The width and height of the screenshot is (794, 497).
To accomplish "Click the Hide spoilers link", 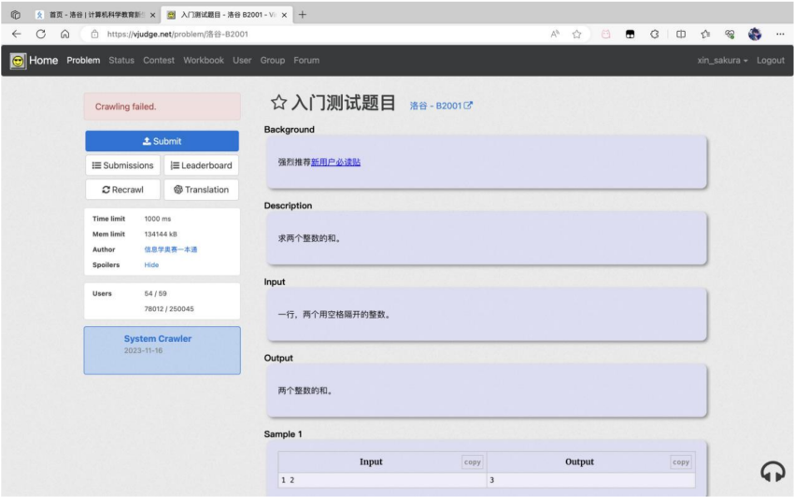I will pyautogui.click(x=151, y=265).
